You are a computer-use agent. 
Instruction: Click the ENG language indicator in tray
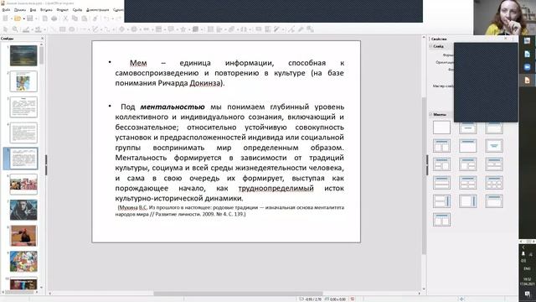tap(527, 268)
